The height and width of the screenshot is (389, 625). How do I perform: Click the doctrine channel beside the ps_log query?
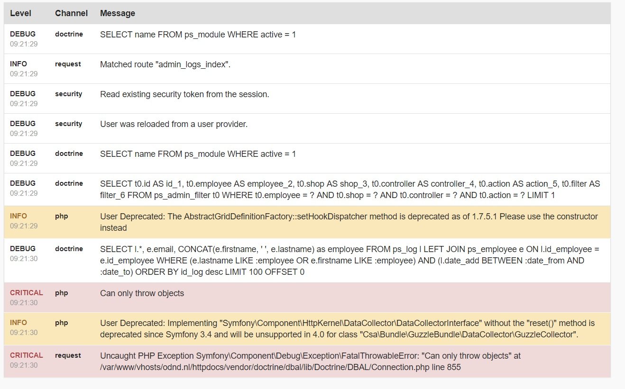tap(69, 249)
